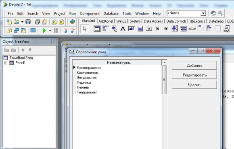This screenshot has width=234, height=149.
Task: Open the <None> desktop combo box
Action: tap(186, 13)
